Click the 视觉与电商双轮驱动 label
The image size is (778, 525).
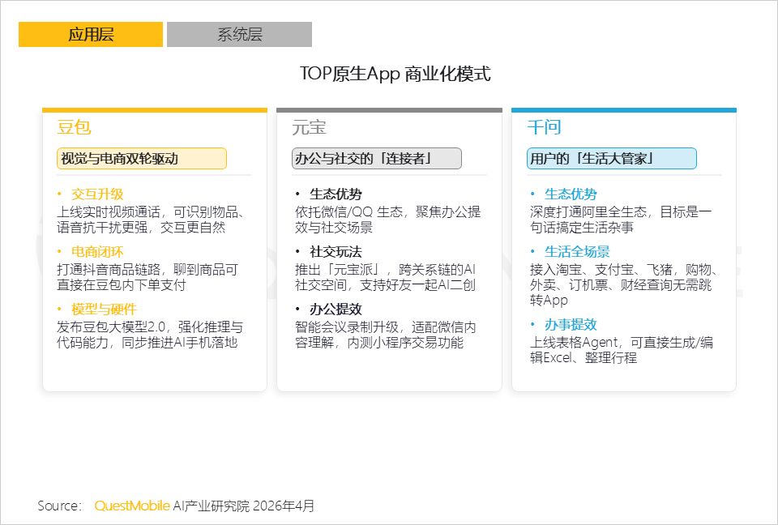pos(142,159)
